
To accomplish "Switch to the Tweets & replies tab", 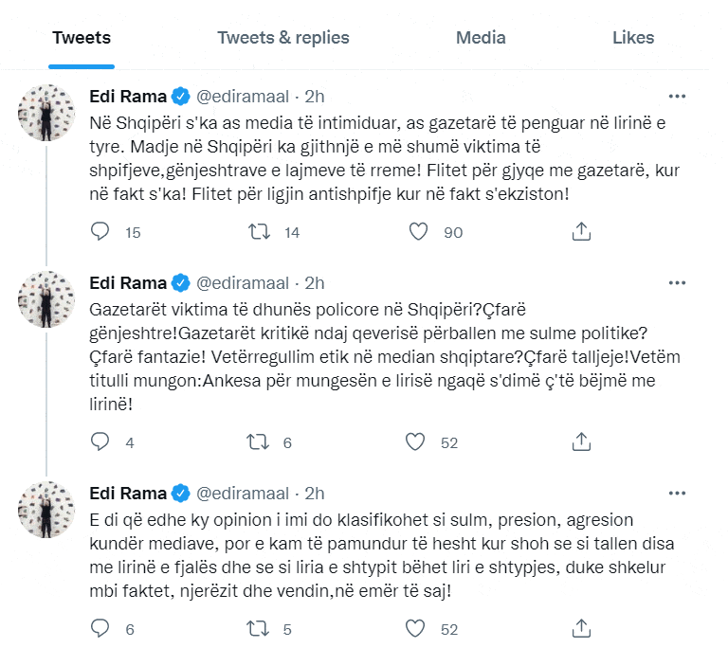I will point(282,38).
